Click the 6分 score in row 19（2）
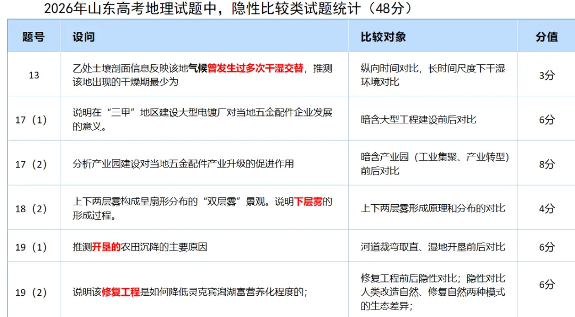 coord(547,285)
